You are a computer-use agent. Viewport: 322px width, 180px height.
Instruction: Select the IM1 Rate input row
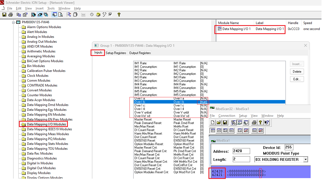pos(209,63)
